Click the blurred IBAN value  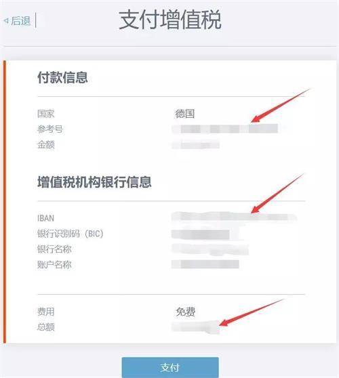pyautogui.click(x=234, y=217)
